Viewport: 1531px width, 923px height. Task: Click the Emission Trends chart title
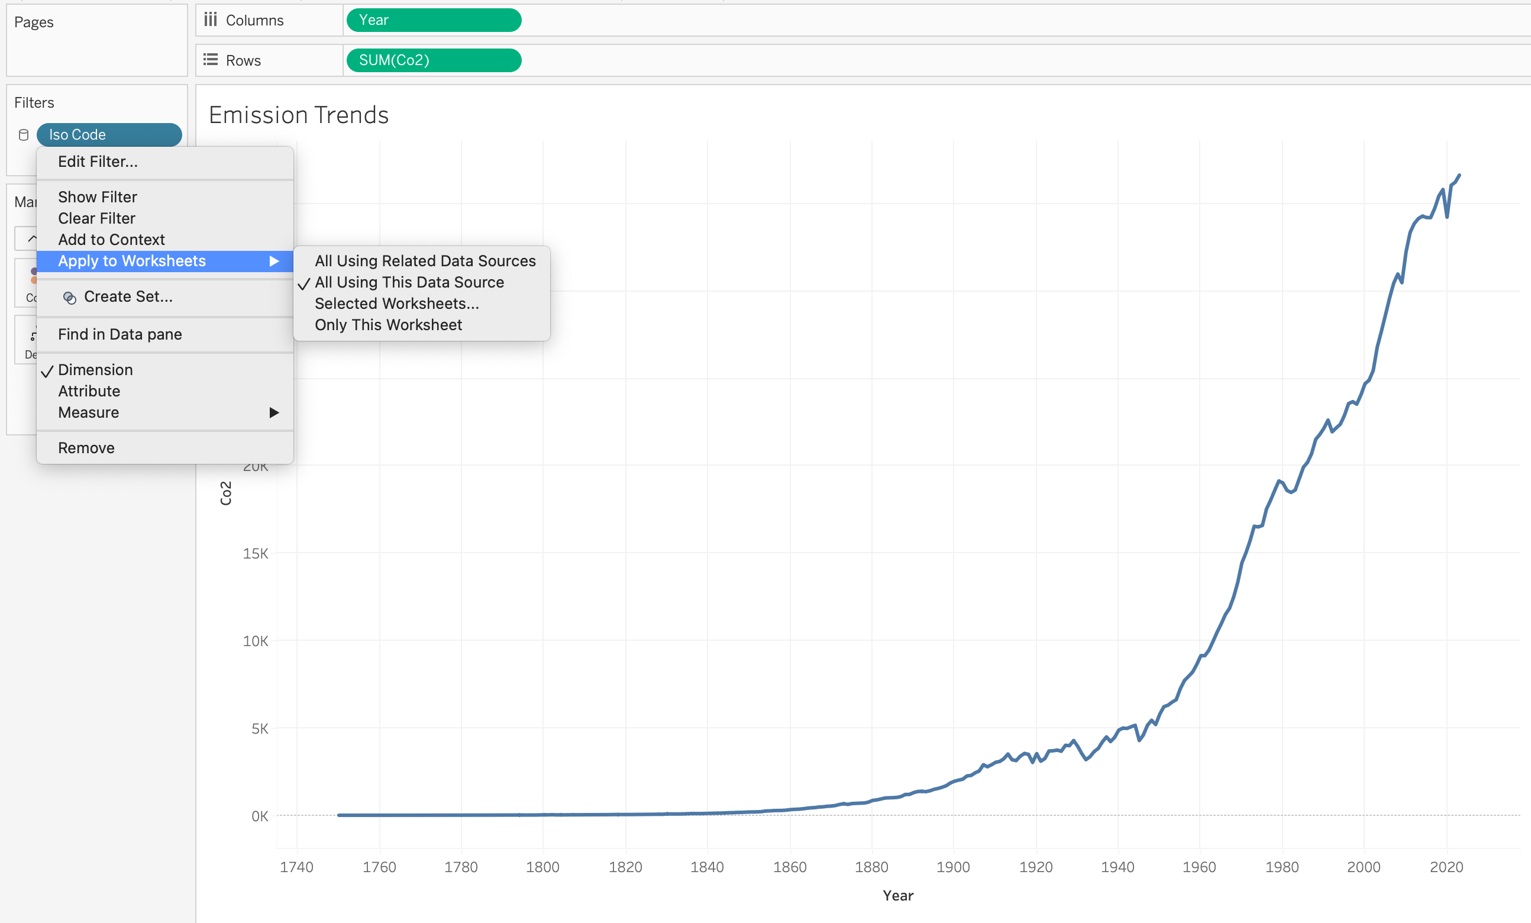coord(299,115)
